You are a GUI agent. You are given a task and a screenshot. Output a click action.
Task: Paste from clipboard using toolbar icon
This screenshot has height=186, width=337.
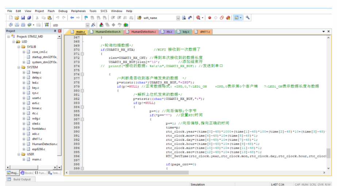pos(50,18)
